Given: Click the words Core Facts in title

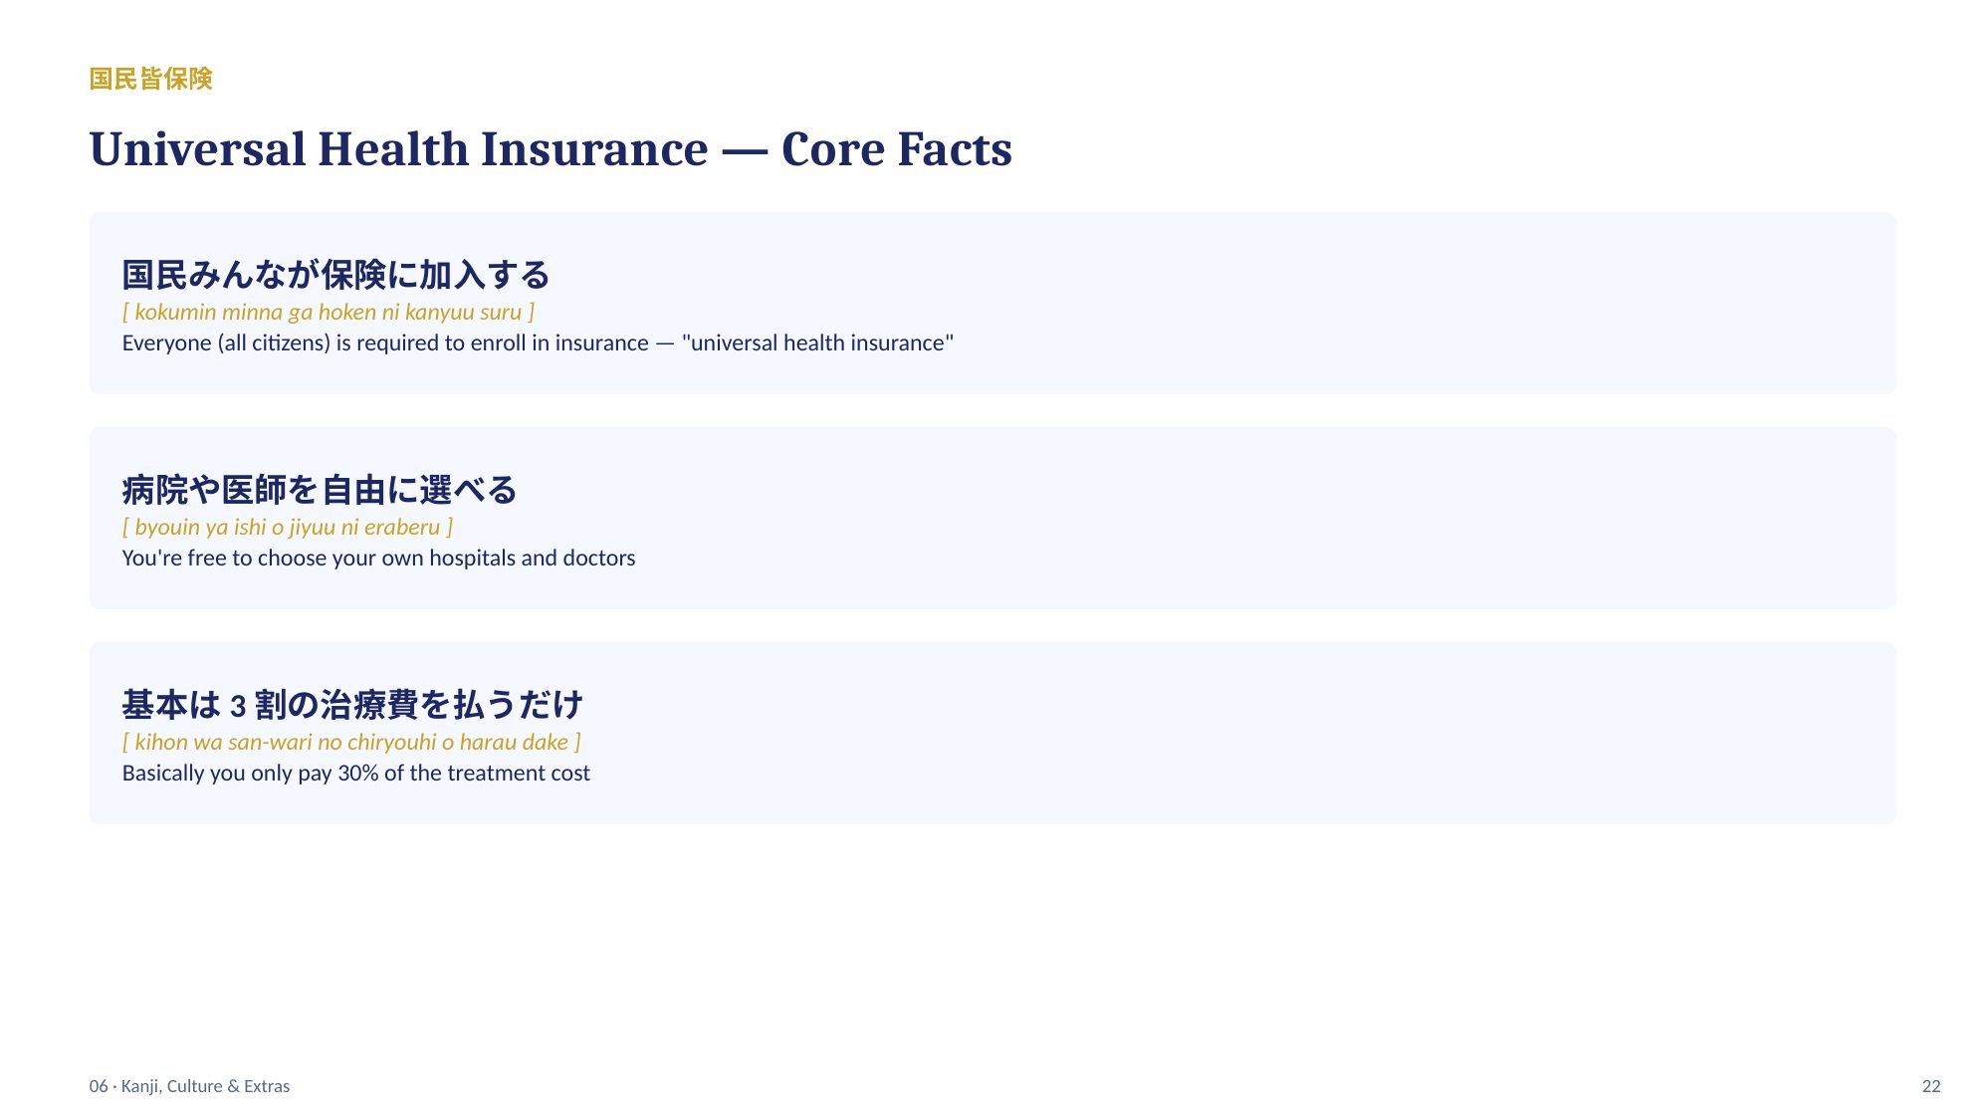Looking at the screenshot, I should [896, 149].
